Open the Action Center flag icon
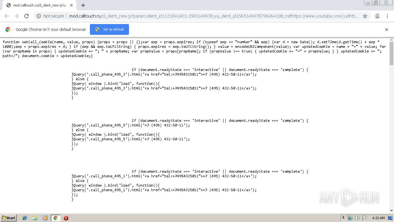The height and width of the screenshot is (222, 394). click(365, 218)
